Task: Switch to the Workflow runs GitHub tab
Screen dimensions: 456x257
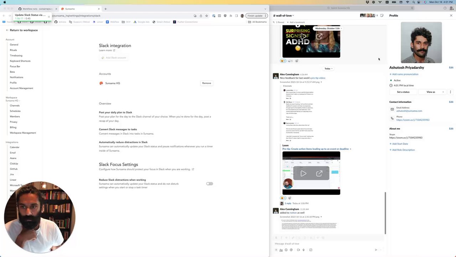Action: pyautogui.click(x=37, y=9)
